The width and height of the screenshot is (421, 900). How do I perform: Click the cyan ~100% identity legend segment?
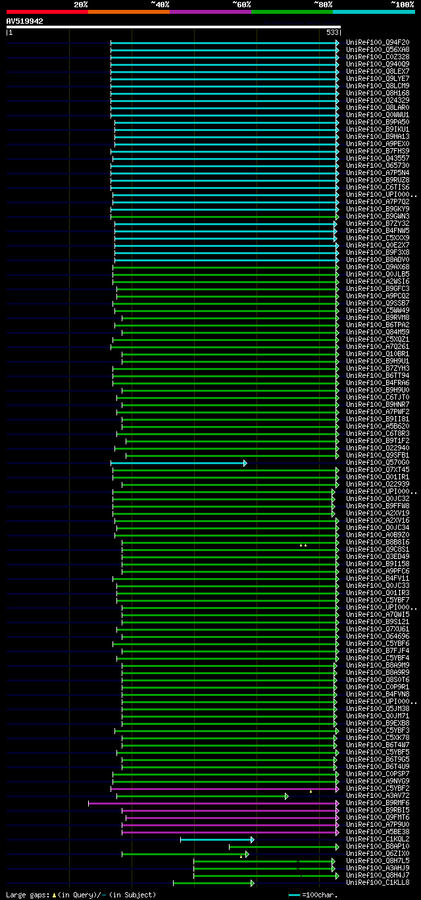(374, 11)
